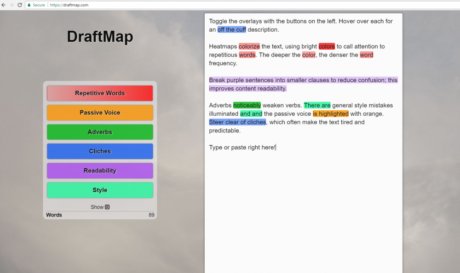Click the orange 'is highlighted' phrase
This screenshot has width=460, height=273.
point(331,114)
